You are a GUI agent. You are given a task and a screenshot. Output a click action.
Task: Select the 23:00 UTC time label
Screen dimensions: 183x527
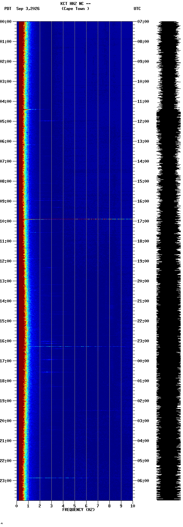pos(143,341)
